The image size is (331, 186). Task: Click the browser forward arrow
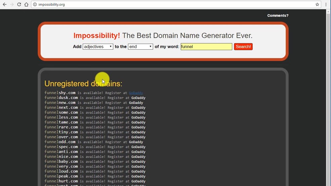point(12,4)
